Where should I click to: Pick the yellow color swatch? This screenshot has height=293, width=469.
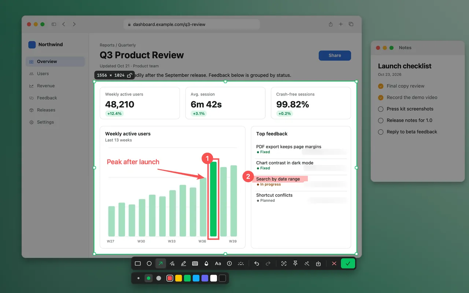(178, 278)
